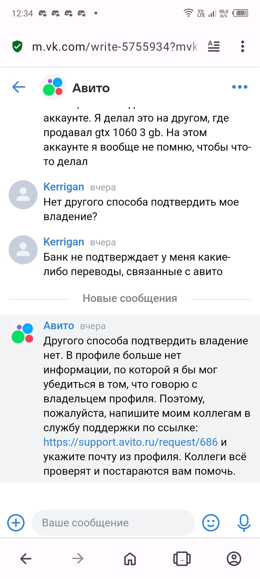Open the support.avito.ru request link
Screen dimensions: 260x579
[130, 442]
